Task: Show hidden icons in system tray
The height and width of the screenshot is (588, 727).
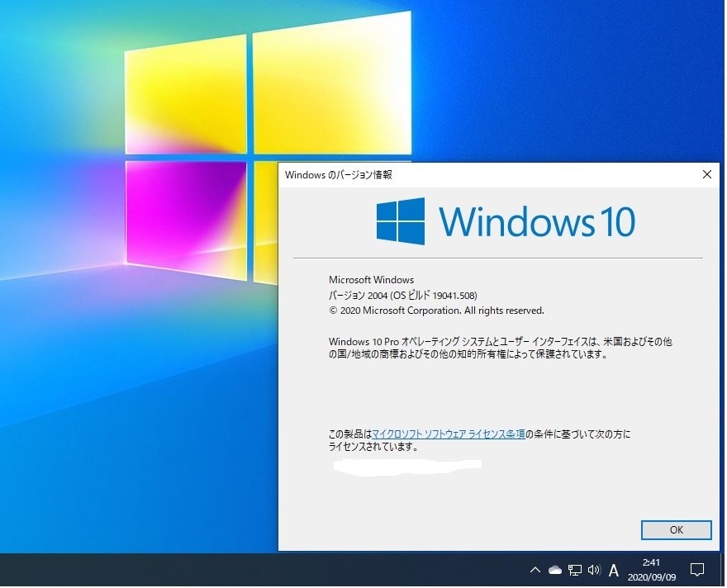Action: click(535, 571)
